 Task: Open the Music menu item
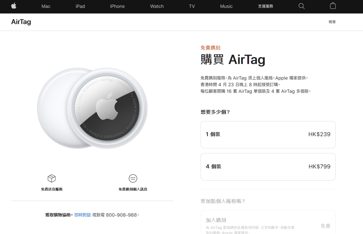click(226, 6)
